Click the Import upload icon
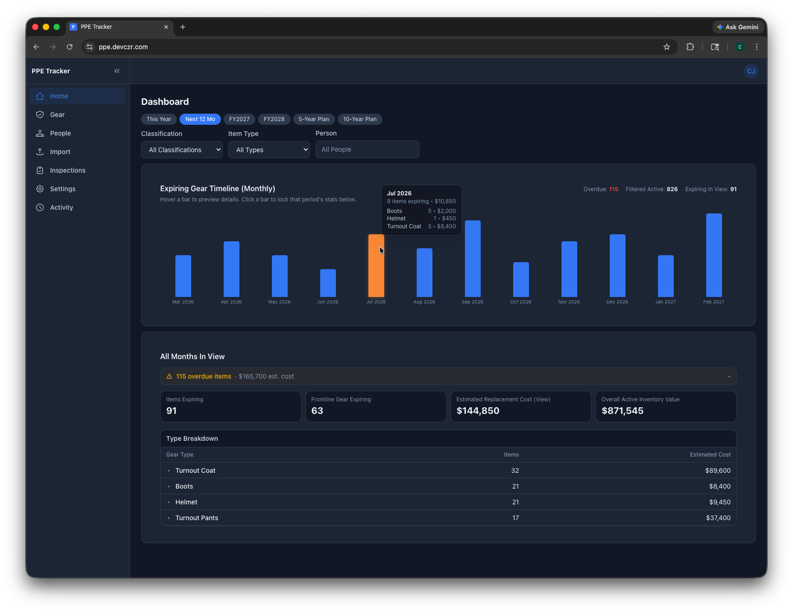 pos(40,152)
